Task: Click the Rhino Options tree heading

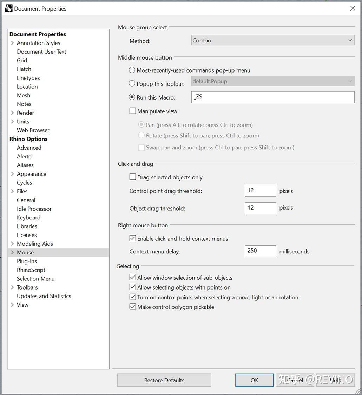Action: [28, 139]
